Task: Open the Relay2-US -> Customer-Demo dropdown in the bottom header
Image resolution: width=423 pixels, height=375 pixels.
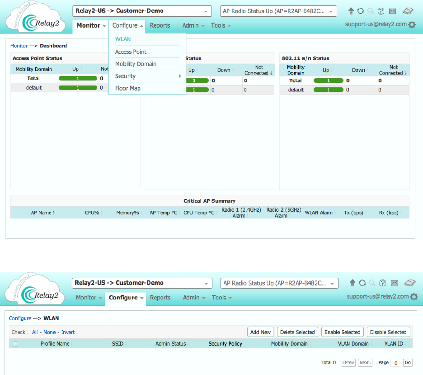Action: (142, 283)
